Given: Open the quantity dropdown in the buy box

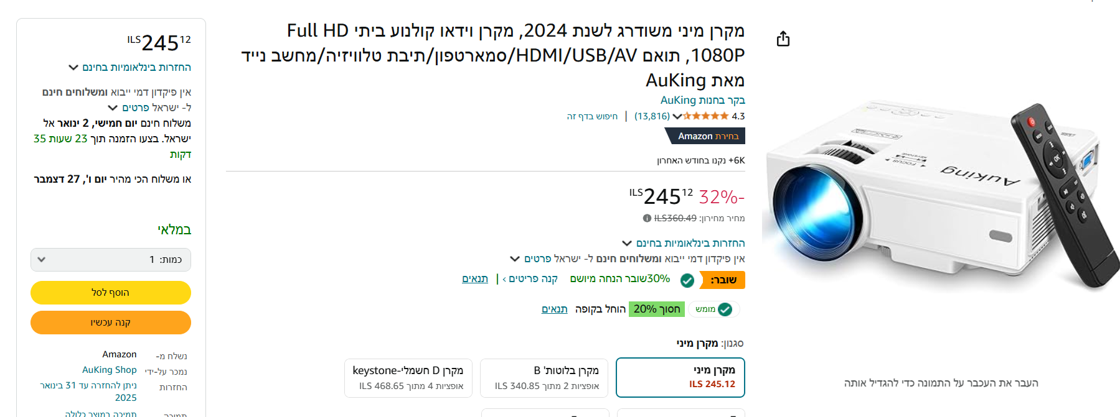Looking at the screenshot, I should 111,260.
